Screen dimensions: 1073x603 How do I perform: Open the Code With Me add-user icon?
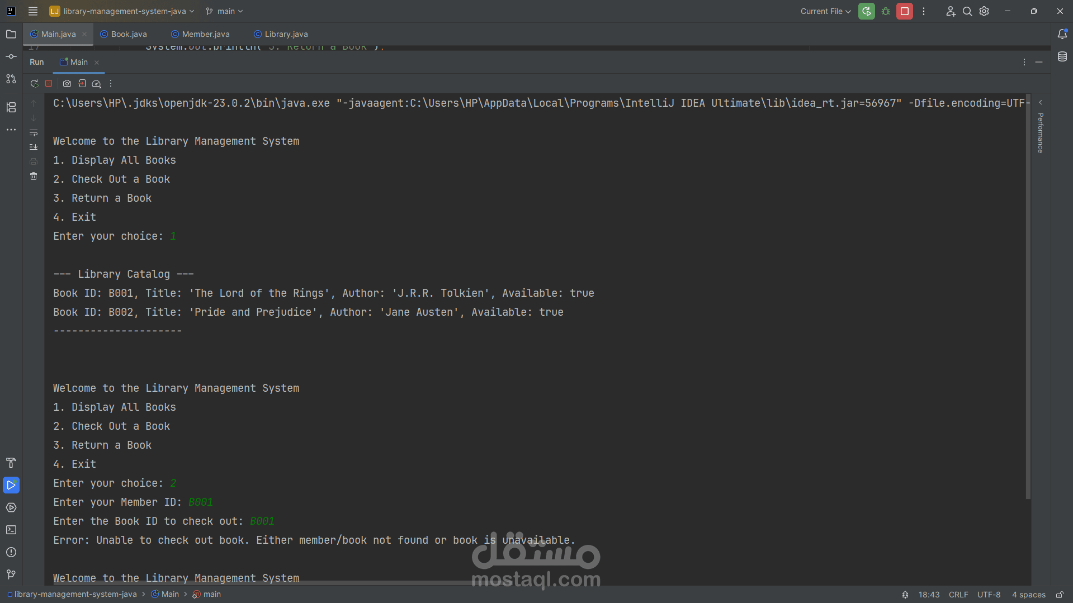951,11
